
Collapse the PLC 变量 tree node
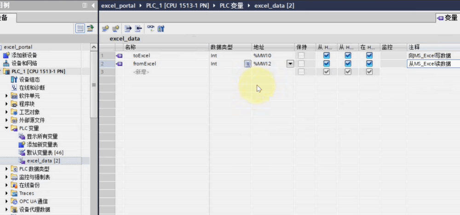point(6,128)
